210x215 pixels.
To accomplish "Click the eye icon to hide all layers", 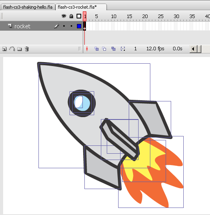I will 64,16.
